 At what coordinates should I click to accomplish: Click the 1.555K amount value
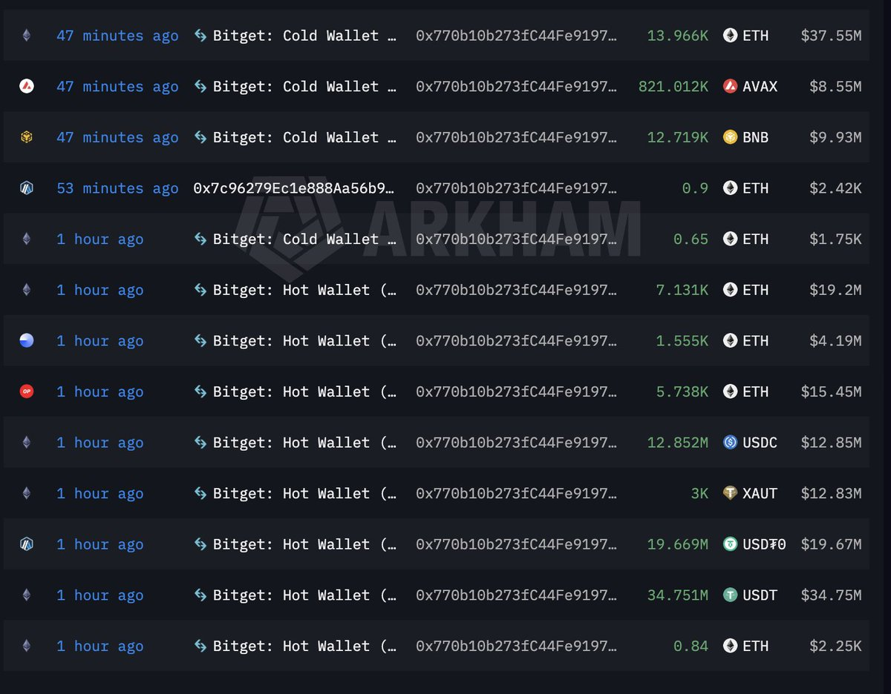[x=682, y=341]
